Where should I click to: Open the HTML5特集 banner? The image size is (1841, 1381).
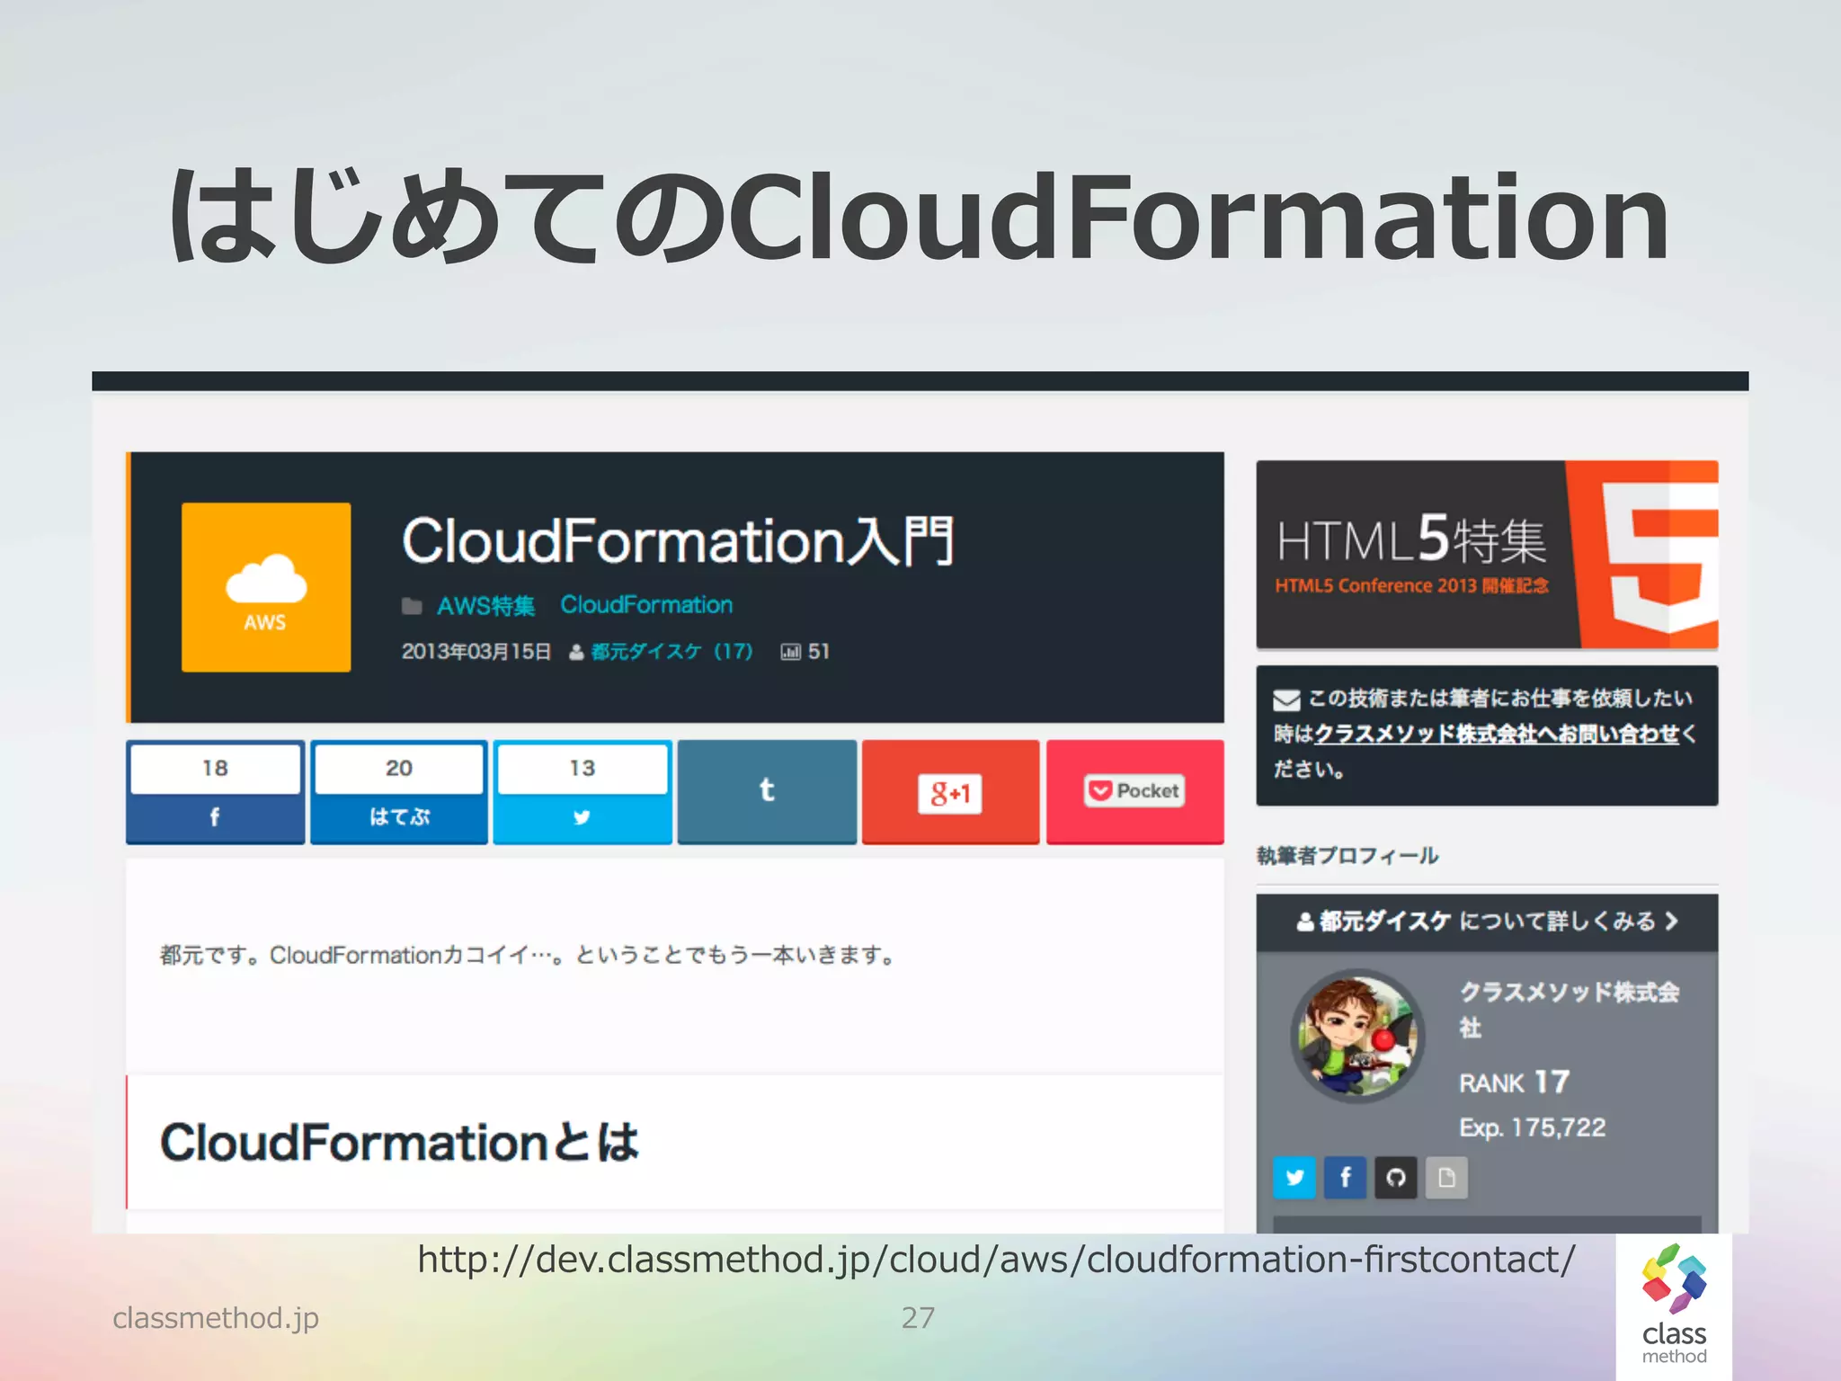pos(1487,555)
